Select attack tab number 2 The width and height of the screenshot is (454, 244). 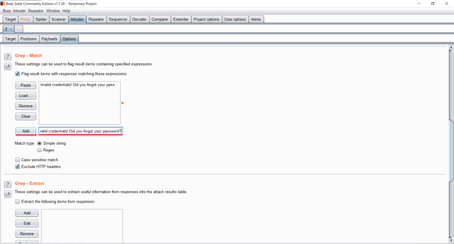coord(6,29)
